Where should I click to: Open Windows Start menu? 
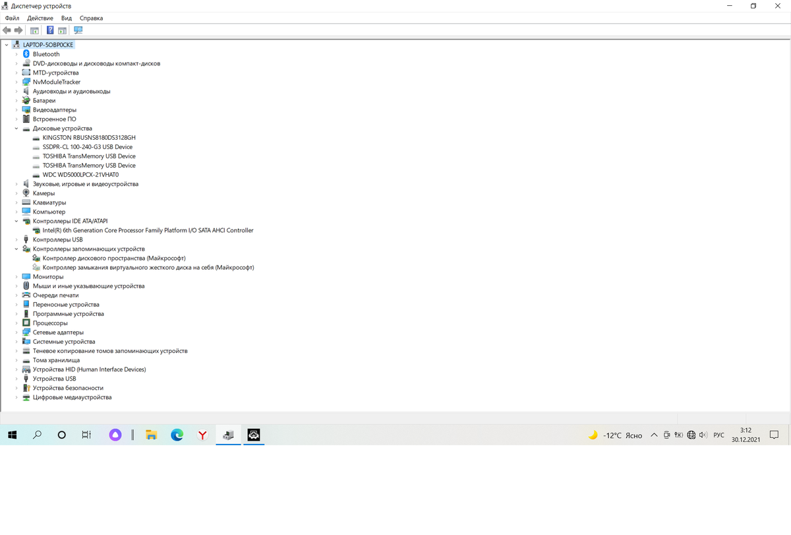click(x=12, y=435)
